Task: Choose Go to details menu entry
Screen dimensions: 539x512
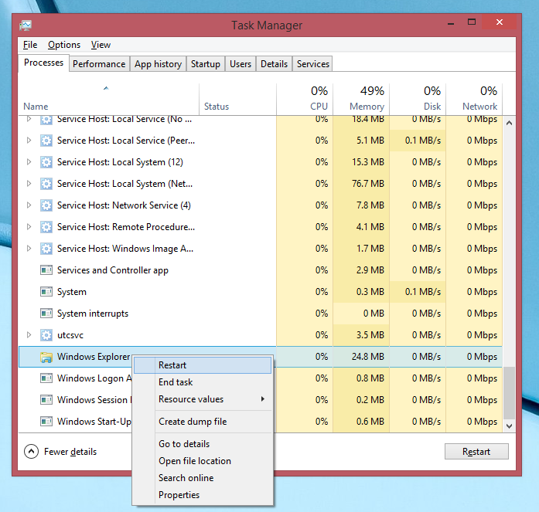Action: (x=203, y=444)
